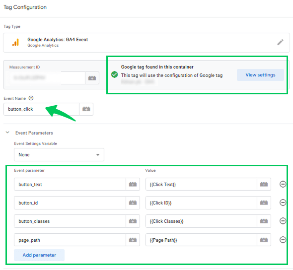
Task: Edit the {{Page Path}} value field
Action: [201, 240]
